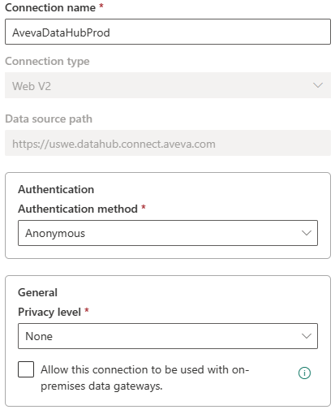Screen dimensions: 335x414
Task: Click the Data source path field
Action: point(168,143)
